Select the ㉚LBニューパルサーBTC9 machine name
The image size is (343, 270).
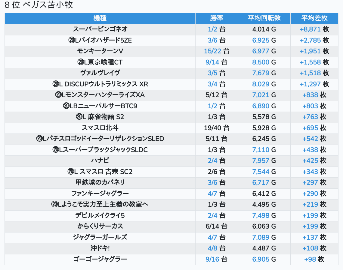click(100, 106)
